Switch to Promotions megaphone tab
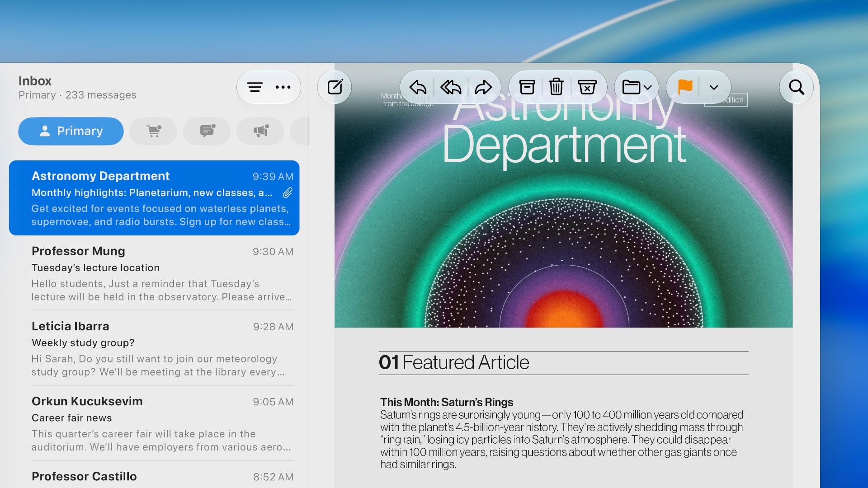Viewport: 868px width, 488px height. pos(260,131)
